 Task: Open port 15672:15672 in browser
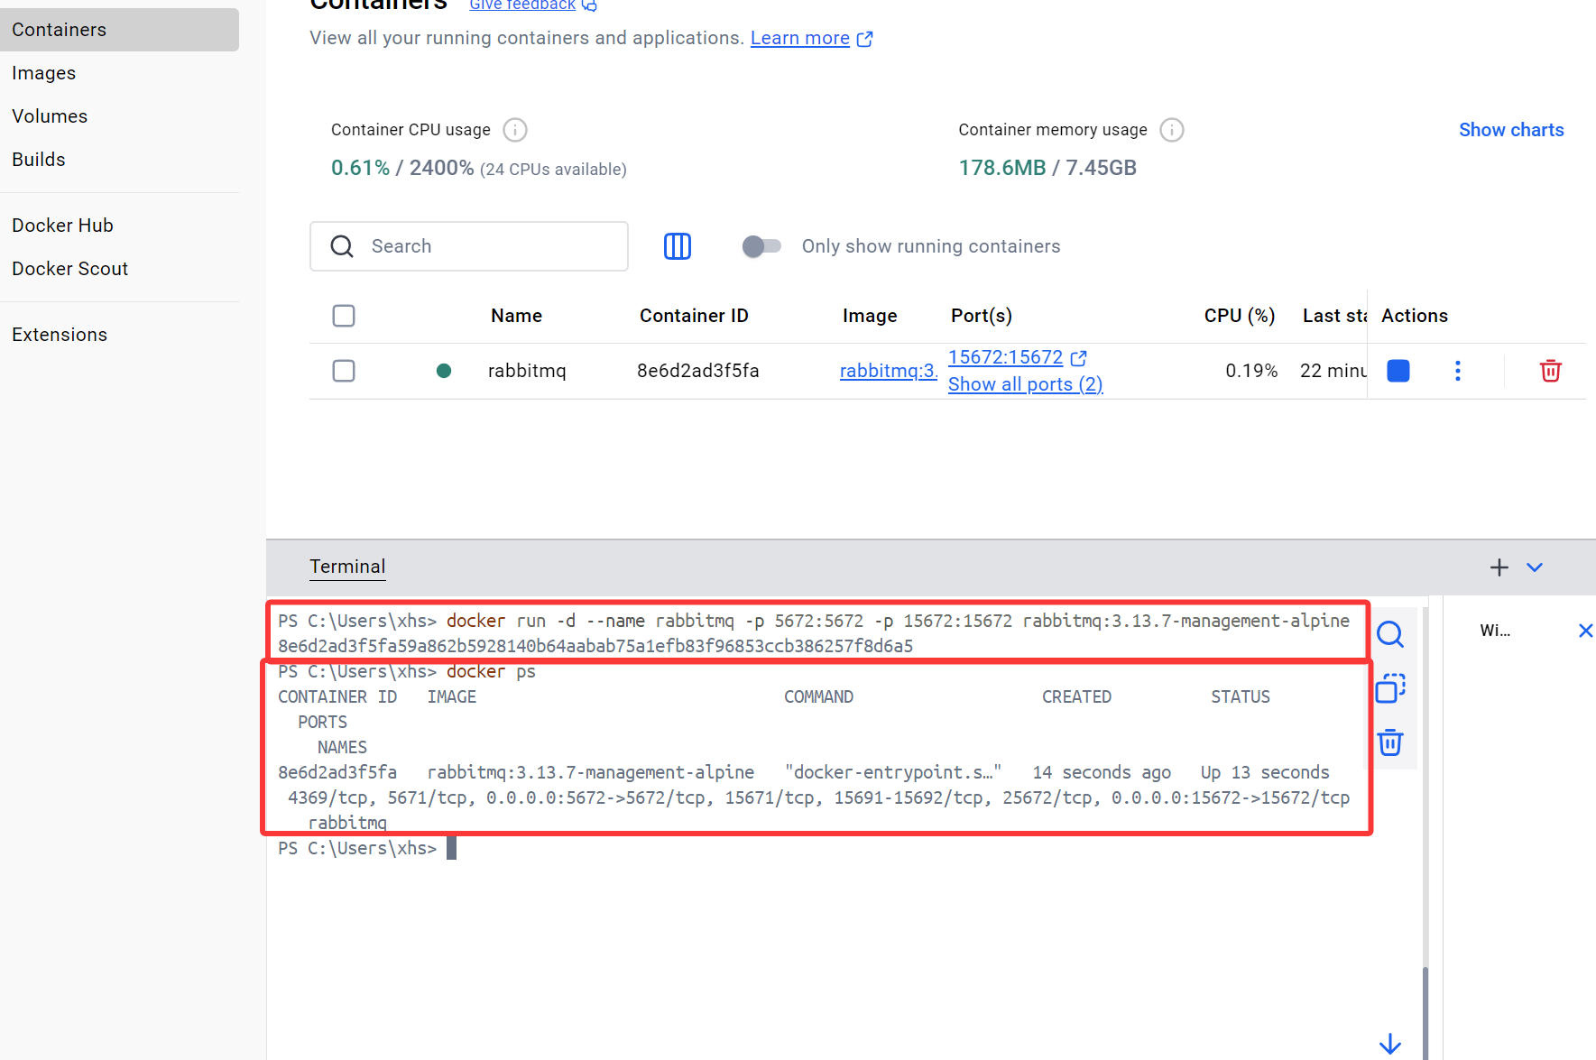point(1006,357)
